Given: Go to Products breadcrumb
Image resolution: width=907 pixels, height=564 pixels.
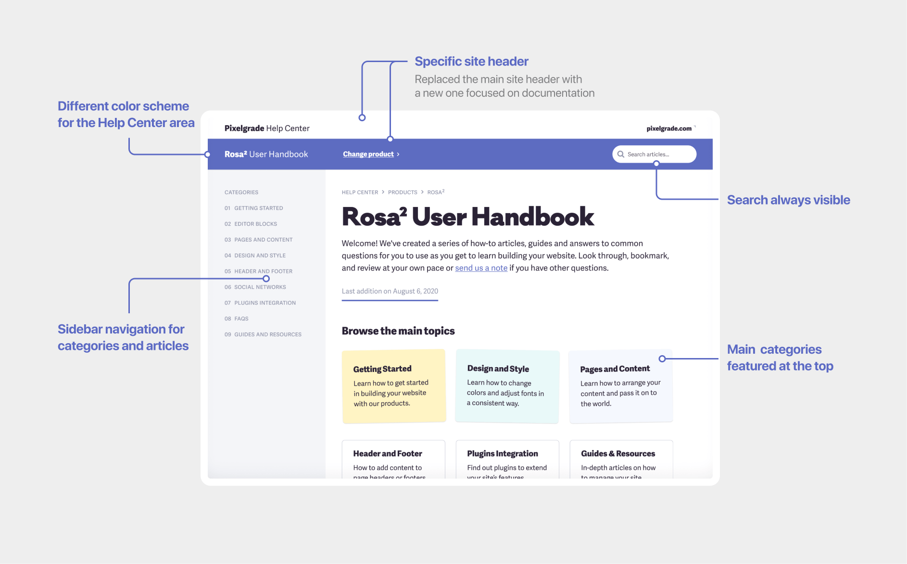Looking at the screenshot, I should 403,192.
